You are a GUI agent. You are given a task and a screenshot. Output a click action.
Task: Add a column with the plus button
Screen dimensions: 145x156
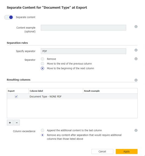(x=10, y=123)
